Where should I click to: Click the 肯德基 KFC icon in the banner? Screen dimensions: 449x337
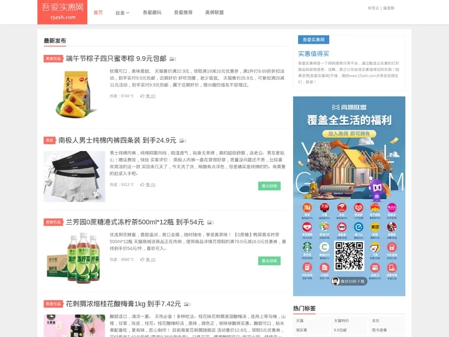[392, 227]
